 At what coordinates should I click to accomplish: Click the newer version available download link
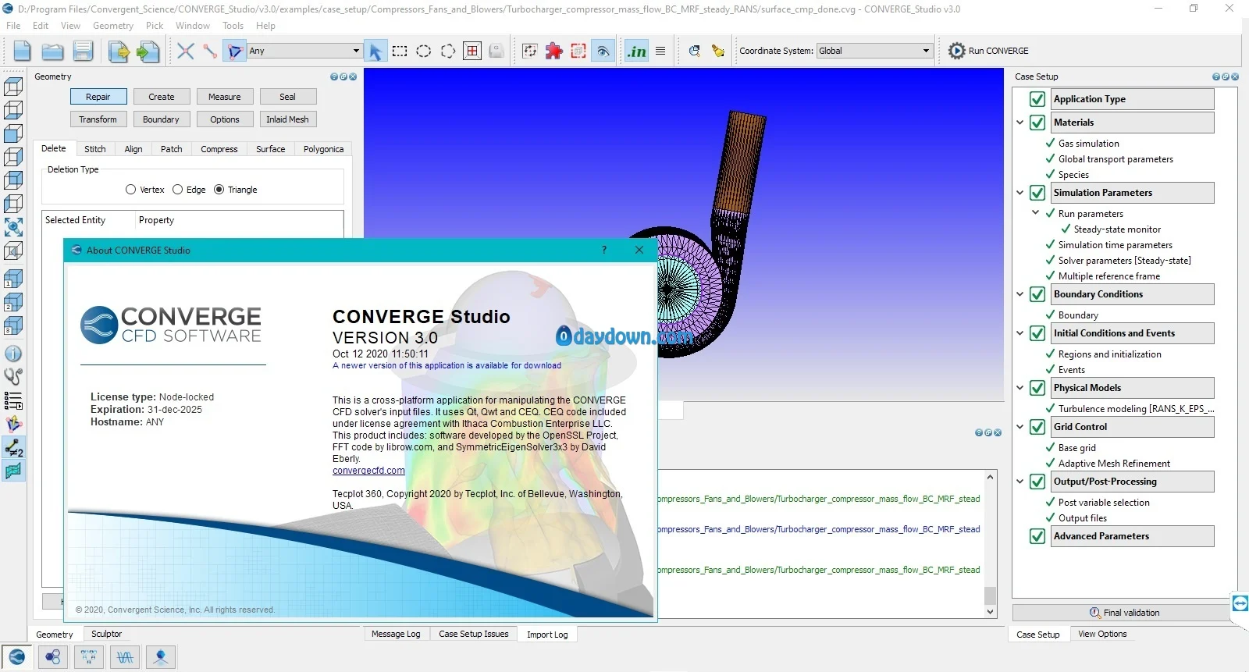click(447, 365)
